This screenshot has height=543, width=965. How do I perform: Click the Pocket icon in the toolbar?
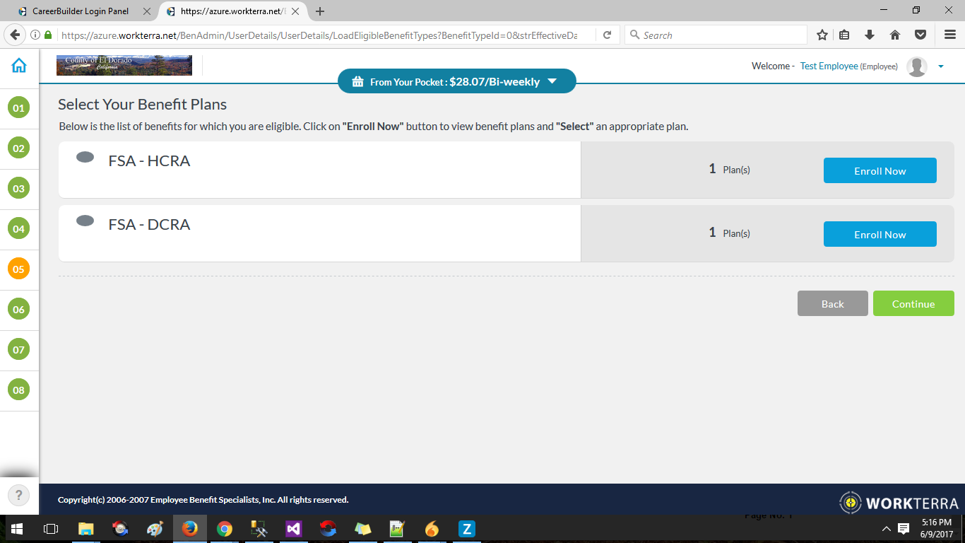click(920, 35)
